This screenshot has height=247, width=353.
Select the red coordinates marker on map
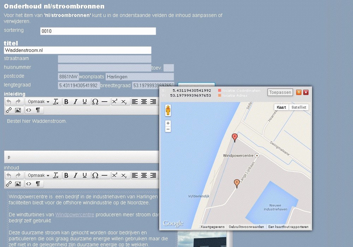[235, 138]
